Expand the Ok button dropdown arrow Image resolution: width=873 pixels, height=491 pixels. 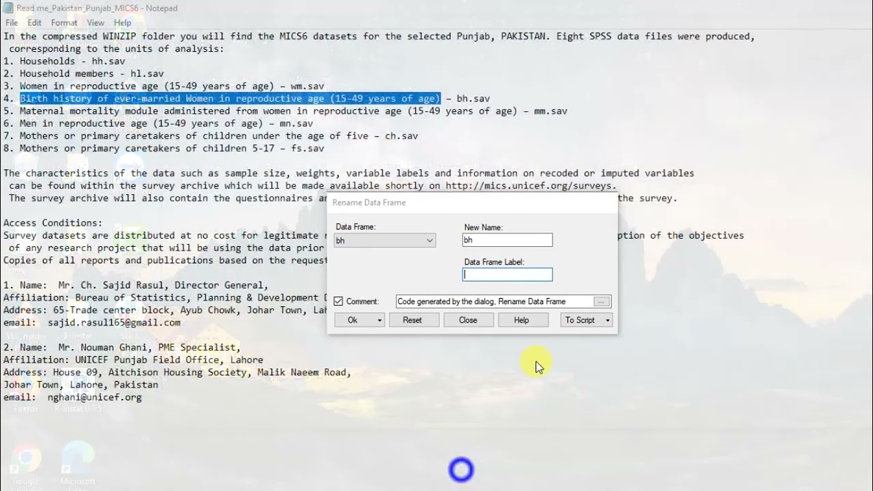[379, 321]
